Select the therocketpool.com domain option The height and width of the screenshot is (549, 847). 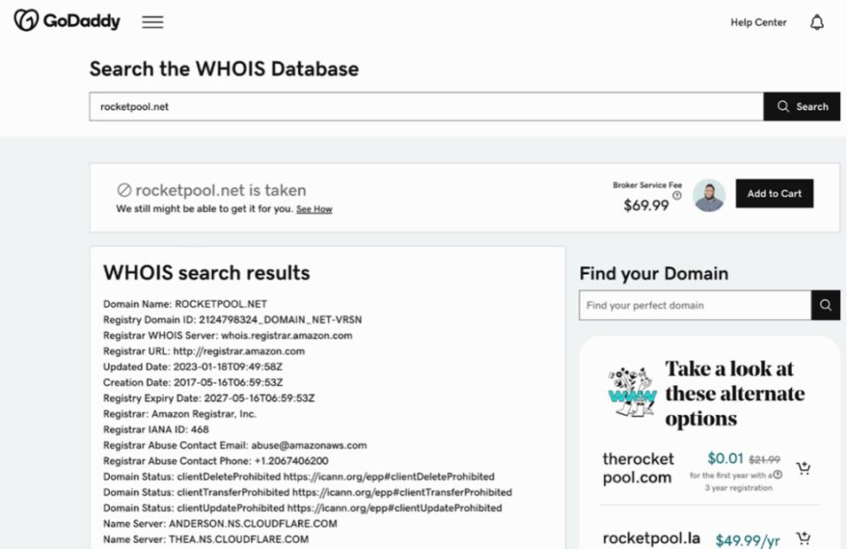(x=638, y=468)
